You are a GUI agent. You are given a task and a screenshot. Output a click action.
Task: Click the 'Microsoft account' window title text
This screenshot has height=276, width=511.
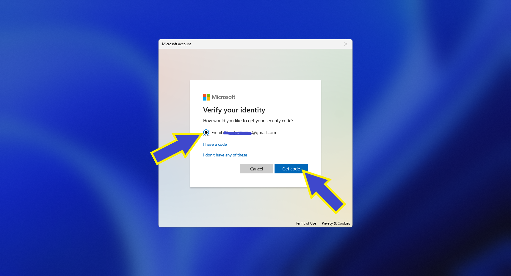176,44
